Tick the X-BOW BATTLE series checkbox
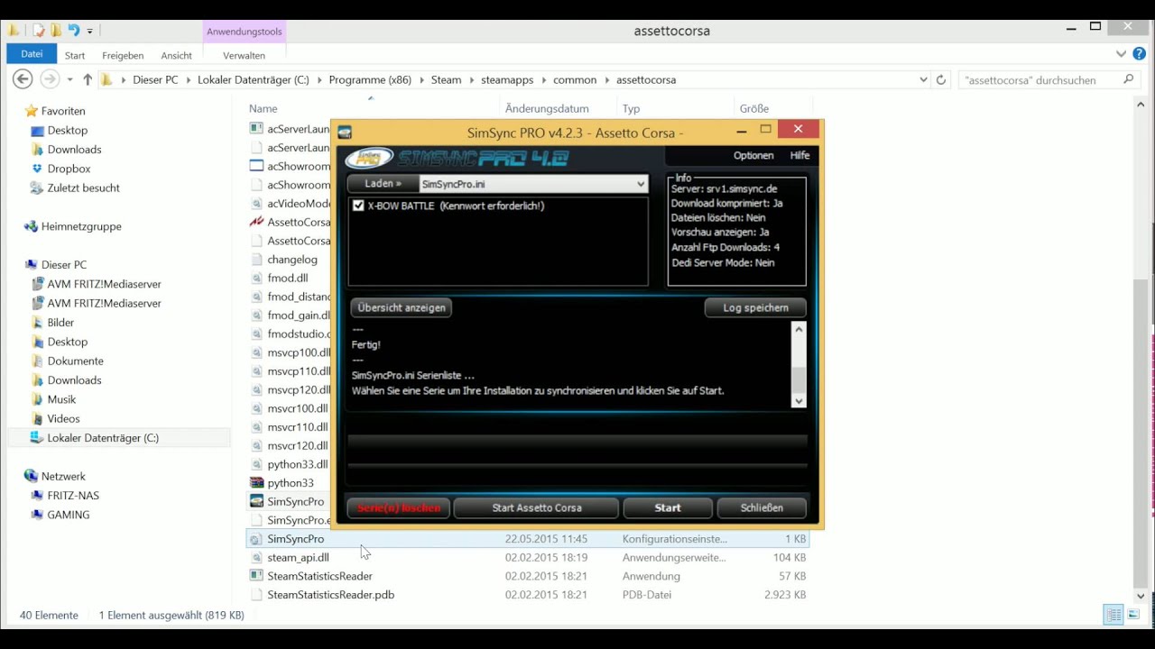The height and width of the screenshot is (649, 1155). tap(358, 206)
